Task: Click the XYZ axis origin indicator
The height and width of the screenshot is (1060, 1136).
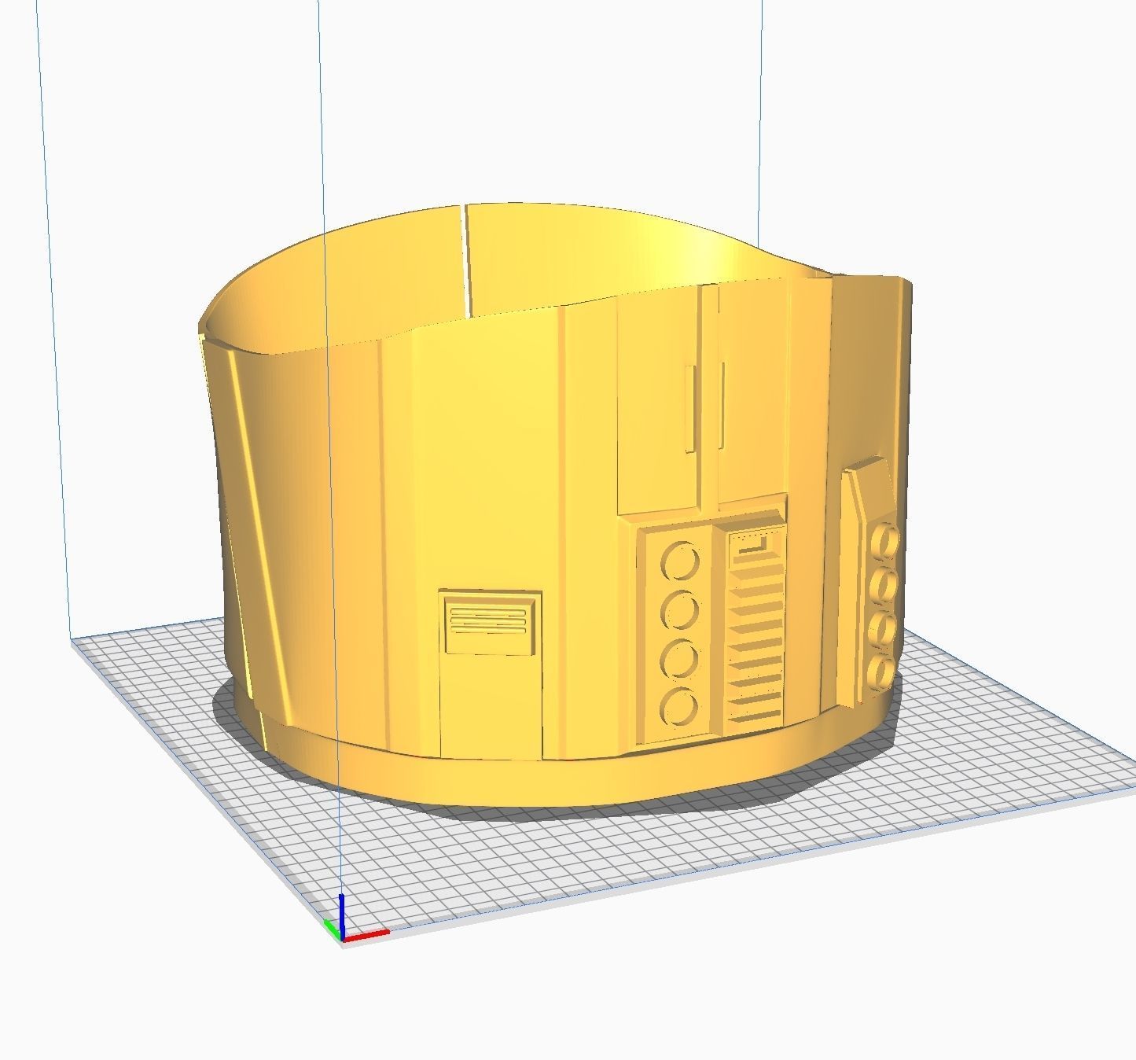Action: coord(355,918)
